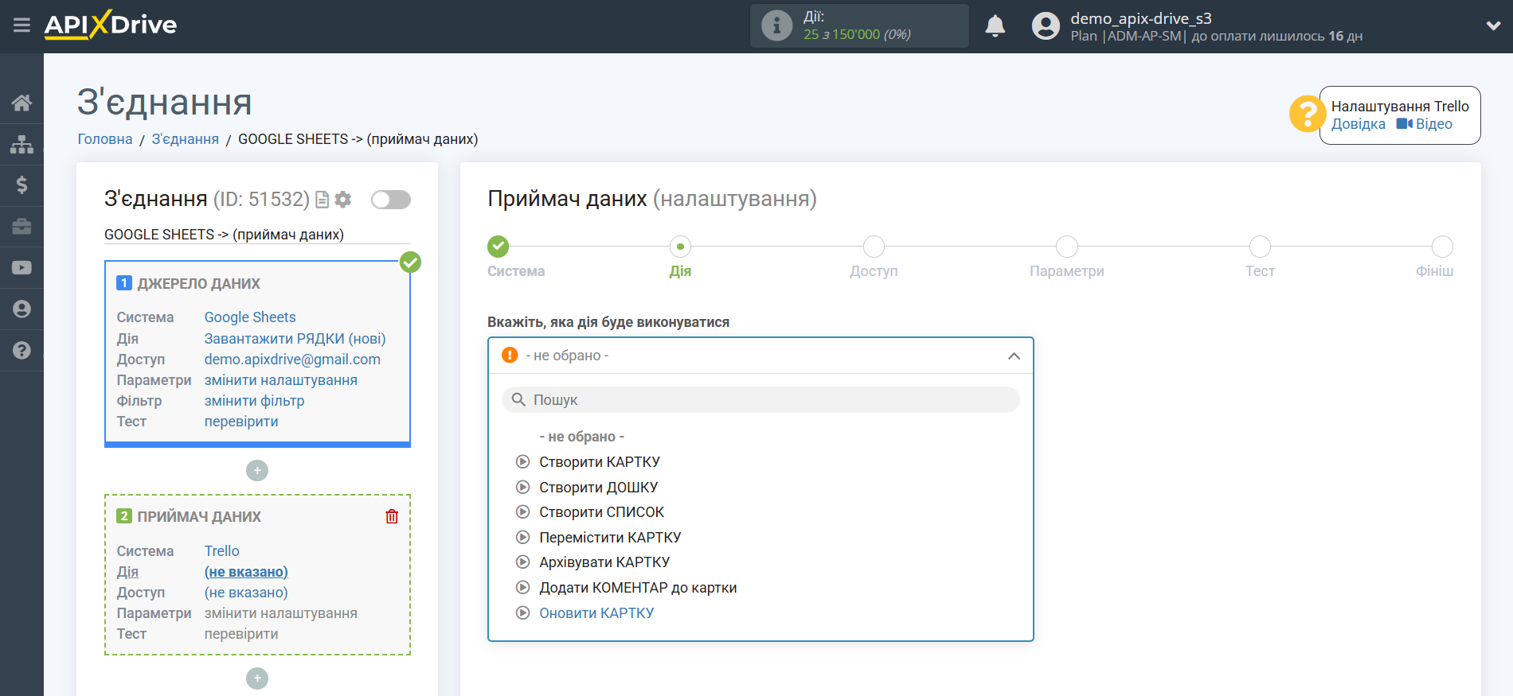Open the Довідка help link
Image resolution: width=1513 pixels, height=696 pixels.
[x=1358, y=124]
